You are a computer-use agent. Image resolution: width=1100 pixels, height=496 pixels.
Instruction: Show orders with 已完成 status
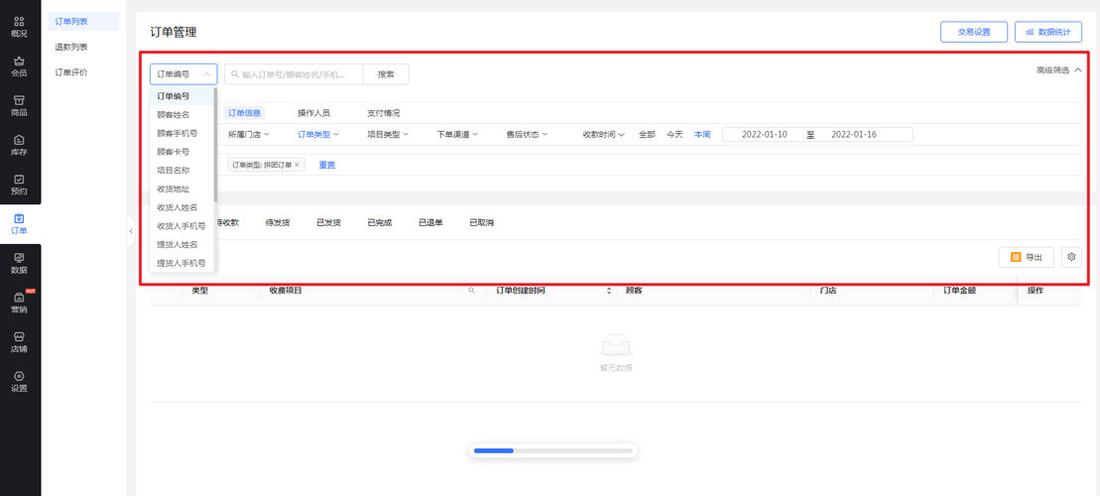tap(380, 222)
